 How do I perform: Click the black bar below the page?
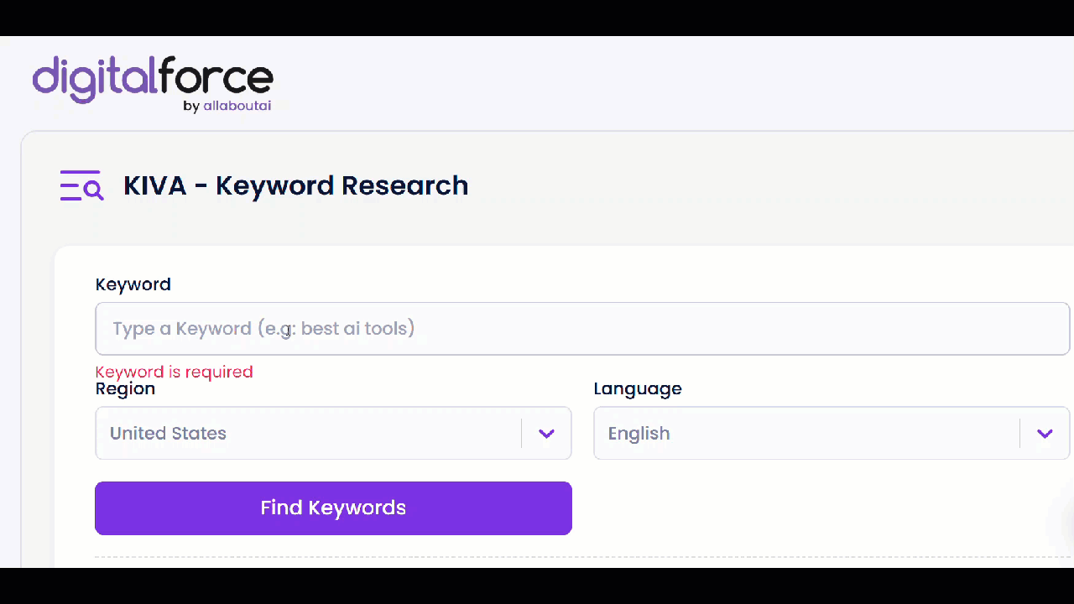(x=537, y=586)
